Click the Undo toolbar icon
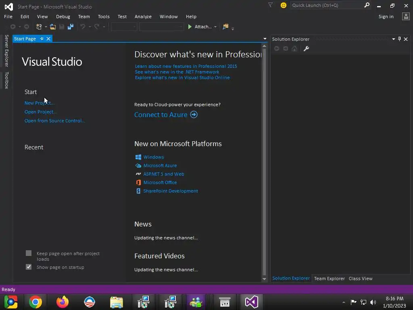The width and height of the screenshot is (413, 310). click(83, 27)
